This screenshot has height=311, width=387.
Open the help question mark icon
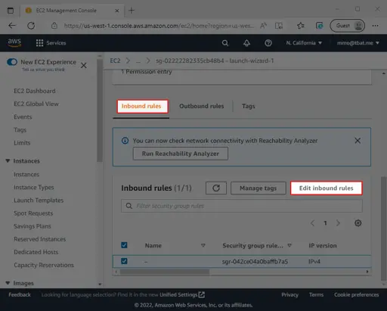point(268,43)
